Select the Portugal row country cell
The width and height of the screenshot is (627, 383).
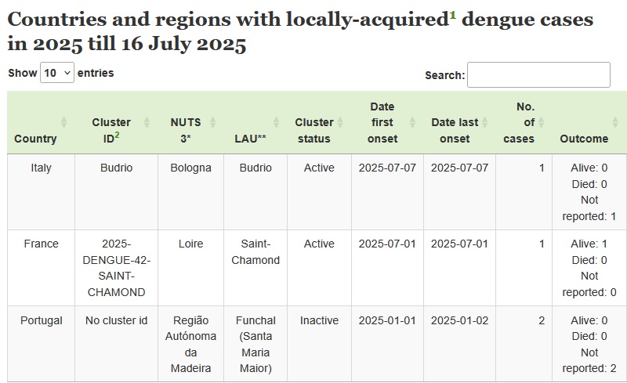(42, 344)
